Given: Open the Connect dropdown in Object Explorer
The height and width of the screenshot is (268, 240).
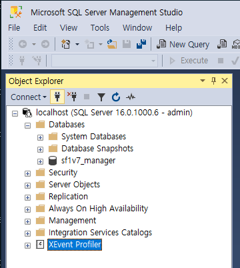Looking at the screenshot, I should tap(29, 97).
